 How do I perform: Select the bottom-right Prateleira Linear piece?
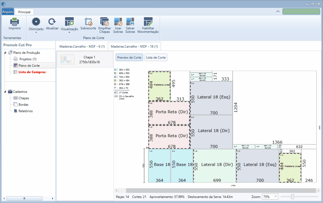[290, 168]
